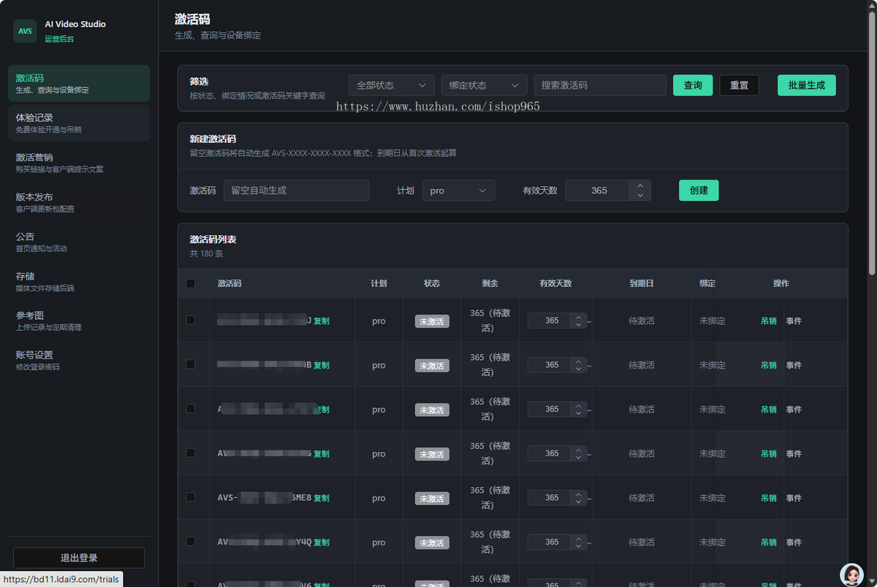Decrease the new code 有效天数 value
This screenshot has height=587, width=877.
click(640, 196)
